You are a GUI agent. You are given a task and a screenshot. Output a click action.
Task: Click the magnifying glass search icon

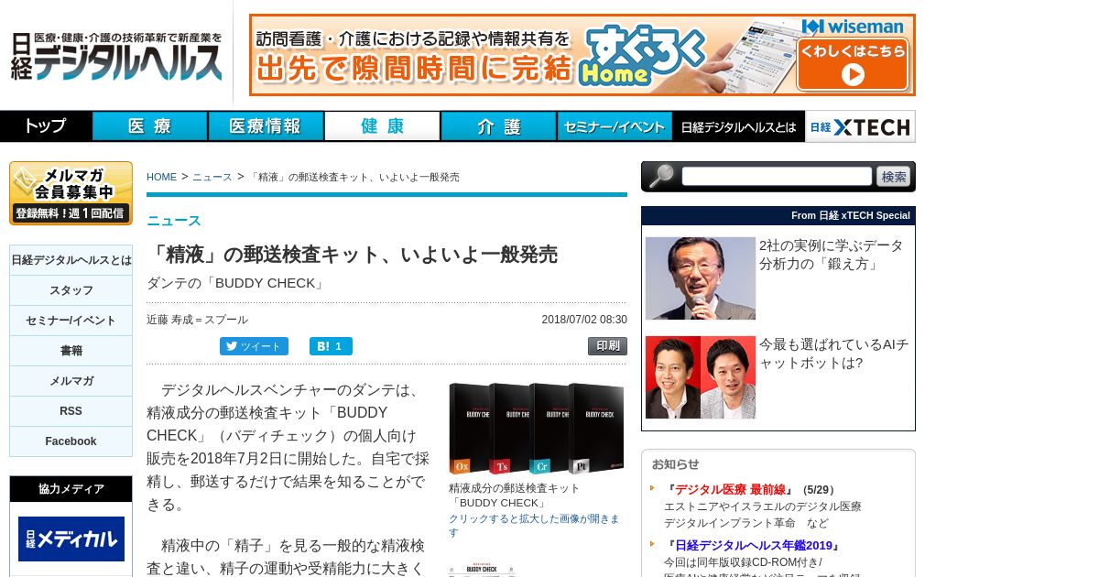[x=660, y=176]
